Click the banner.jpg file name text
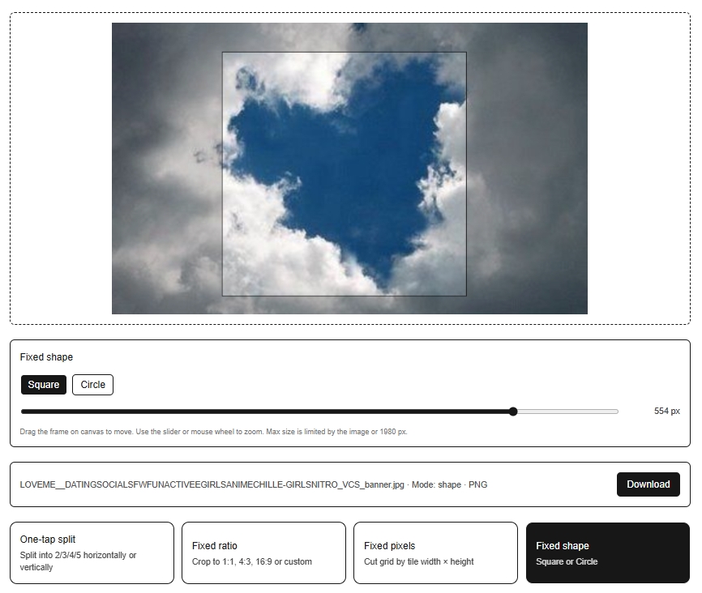 (x=212, y=484)
